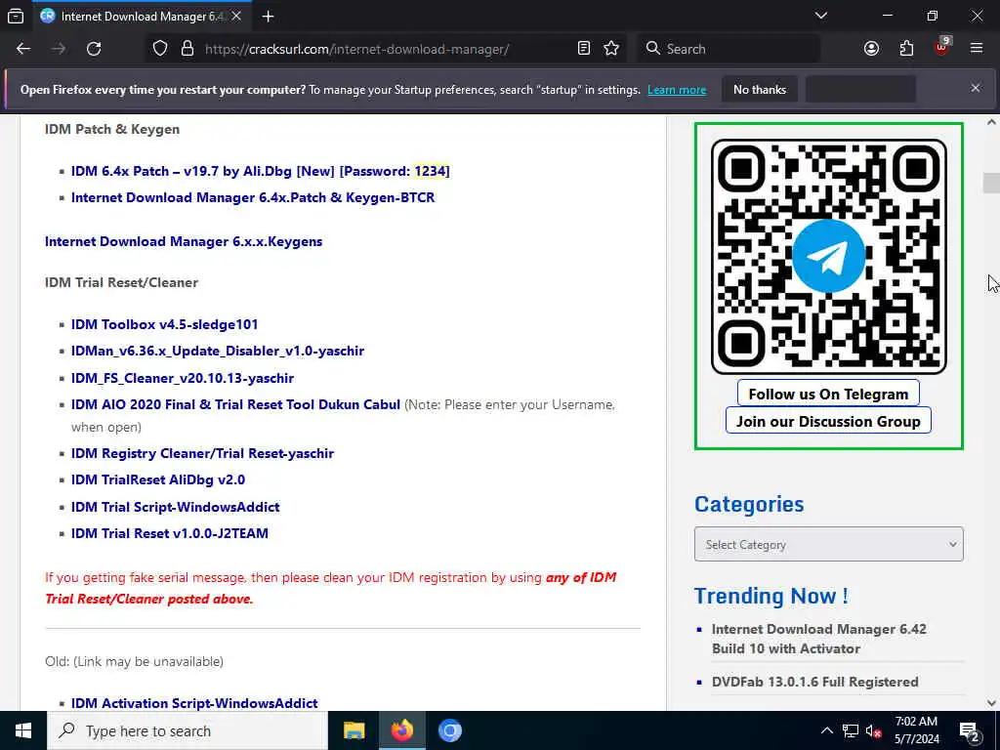This screenshot has height=750, width=1000.
Task: Click Type here to search box
Action: (187, 730)
